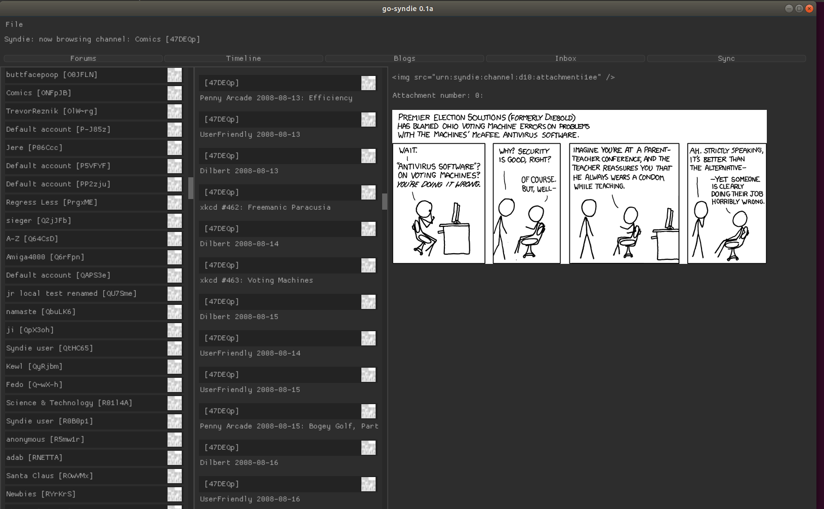Viewport: 824px width, 509px height.
Task: Click the Comics forum avatar icon
Action: 174,93
